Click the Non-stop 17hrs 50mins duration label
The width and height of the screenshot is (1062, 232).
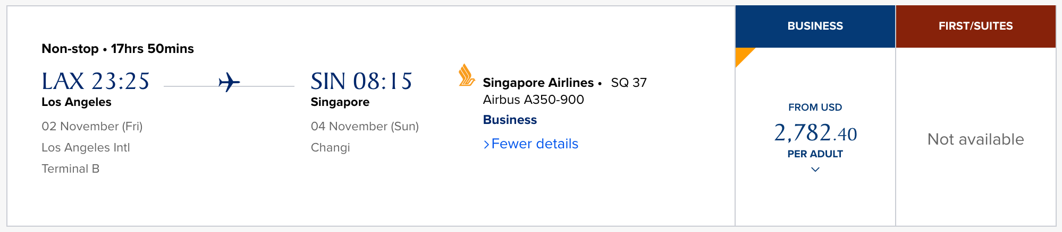117,49
